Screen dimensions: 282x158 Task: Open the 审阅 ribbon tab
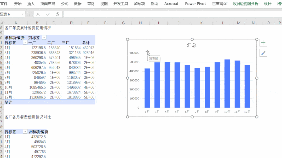91,4
